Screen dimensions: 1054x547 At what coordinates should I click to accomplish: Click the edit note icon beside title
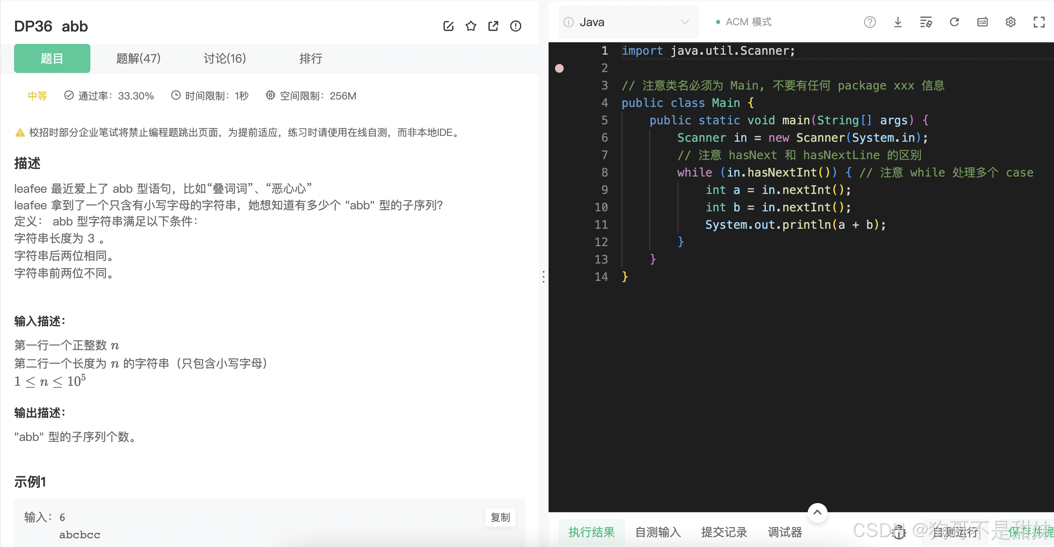click(448, 26)
